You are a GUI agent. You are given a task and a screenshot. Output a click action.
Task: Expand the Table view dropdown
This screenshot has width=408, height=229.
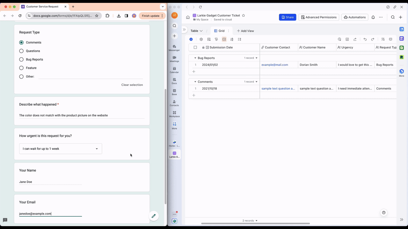pos(196,31)
